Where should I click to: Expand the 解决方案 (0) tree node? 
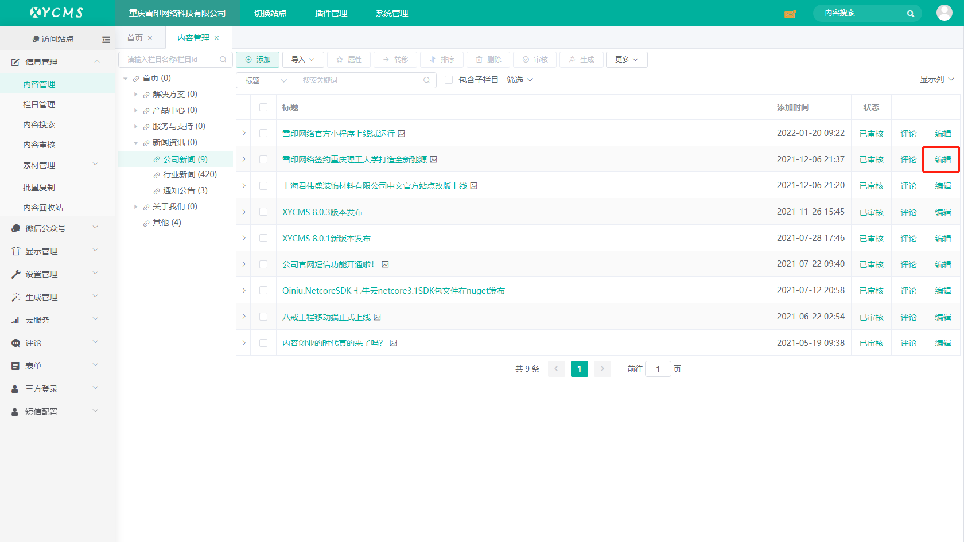[136, 94]
